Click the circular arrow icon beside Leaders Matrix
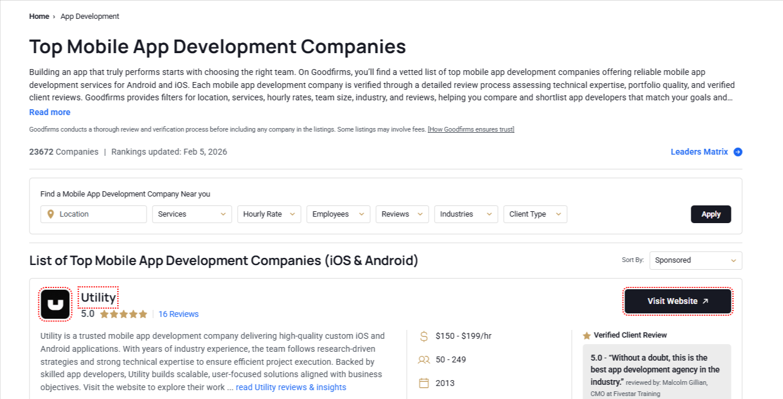 [x=738, y=152]
